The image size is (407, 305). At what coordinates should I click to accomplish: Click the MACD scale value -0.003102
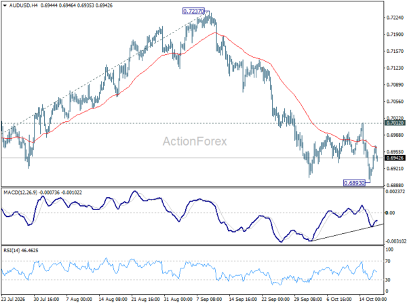coord(396,241)
